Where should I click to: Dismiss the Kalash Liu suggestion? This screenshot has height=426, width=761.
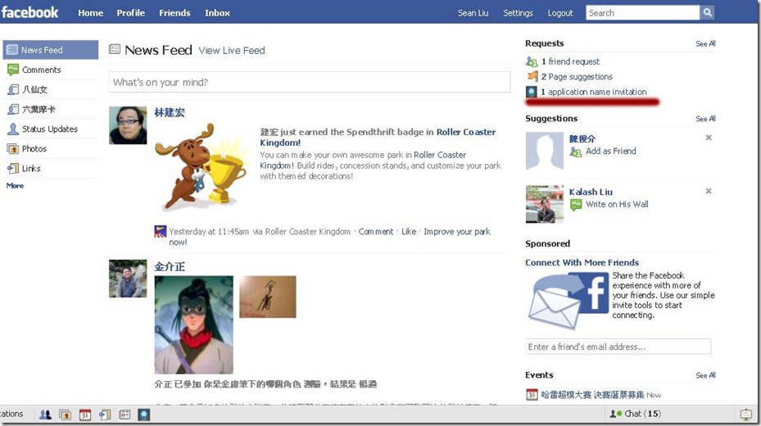(709, 191)
